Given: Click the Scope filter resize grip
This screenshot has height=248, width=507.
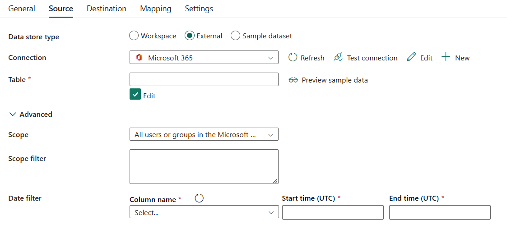Looking at the screenshot, I should pos(275,181).
